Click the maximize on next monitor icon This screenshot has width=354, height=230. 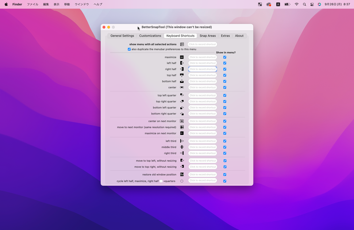(182, 134)
